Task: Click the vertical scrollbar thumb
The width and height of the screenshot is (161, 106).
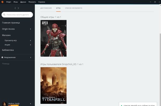Action: [160, 70]
